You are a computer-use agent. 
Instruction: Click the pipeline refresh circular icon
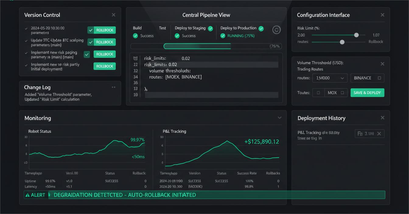[x=276, y=30]
